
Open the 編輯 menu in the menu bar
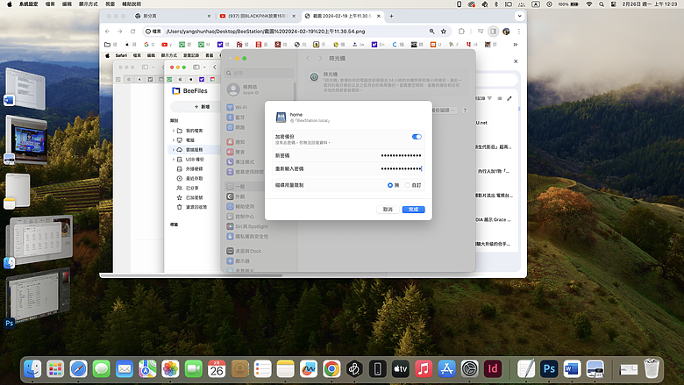(67, 4)
